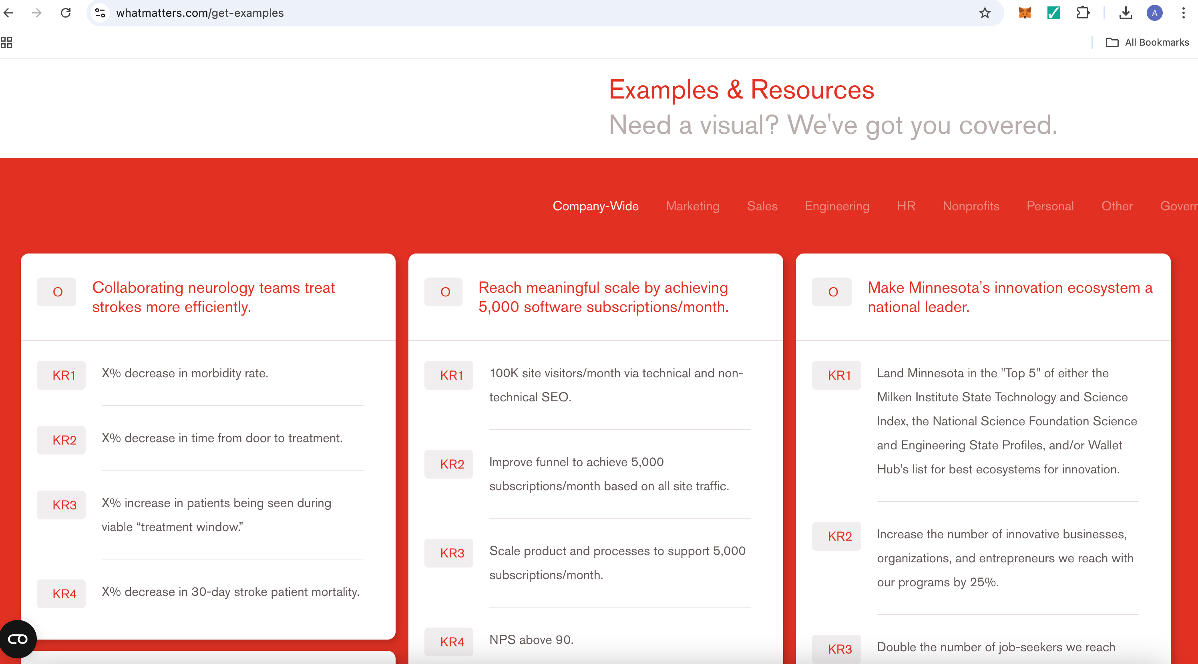Image resolution: width=1198 pixels, height=664 pixels.
Task: Click the KR3 badge beside Scale product
Action: (x=449, y=553)
